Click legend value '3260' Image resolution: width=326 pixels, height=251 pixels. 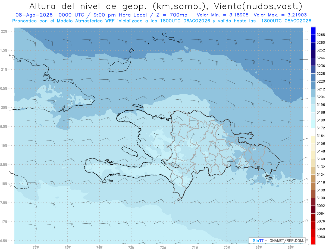[x=321, y=43]
